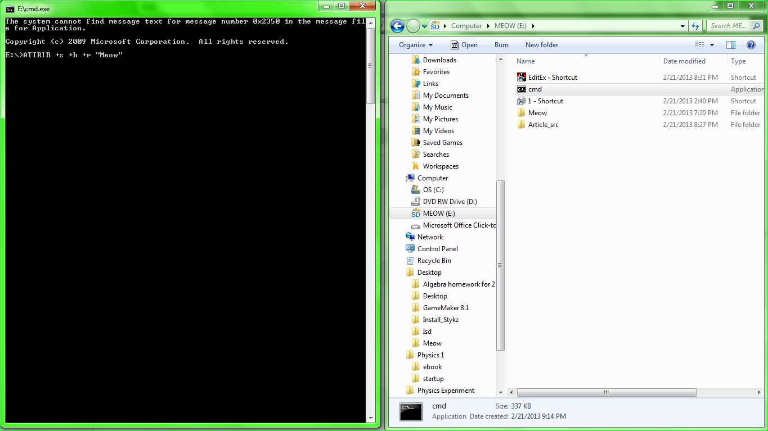Viewport: 768px width, 431px height.
Task: Select Searches in navigation tree
Action: pos(436,155)
